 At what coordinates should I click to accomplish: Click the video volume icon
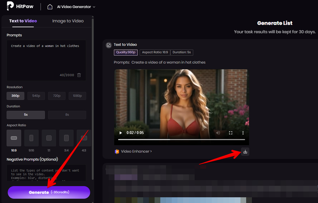click(x=218, y=133)
